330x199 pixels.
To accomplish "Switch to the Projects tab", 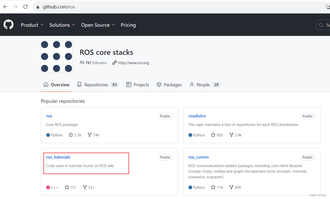I will (138, 85).
